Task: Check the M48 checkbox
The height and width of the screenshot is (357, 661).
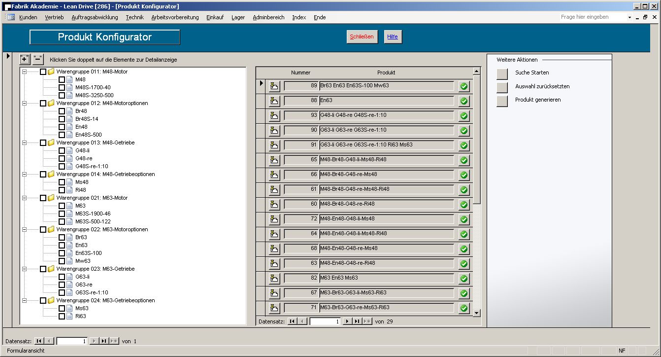Action: [x=62, y=79]
